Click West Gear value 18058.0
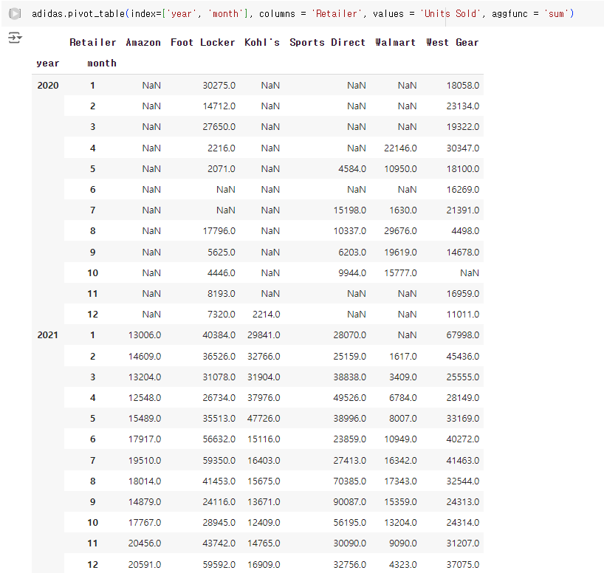 463,86
